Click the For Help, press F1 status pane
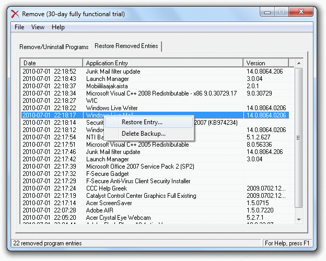 (x=287, y=243)
